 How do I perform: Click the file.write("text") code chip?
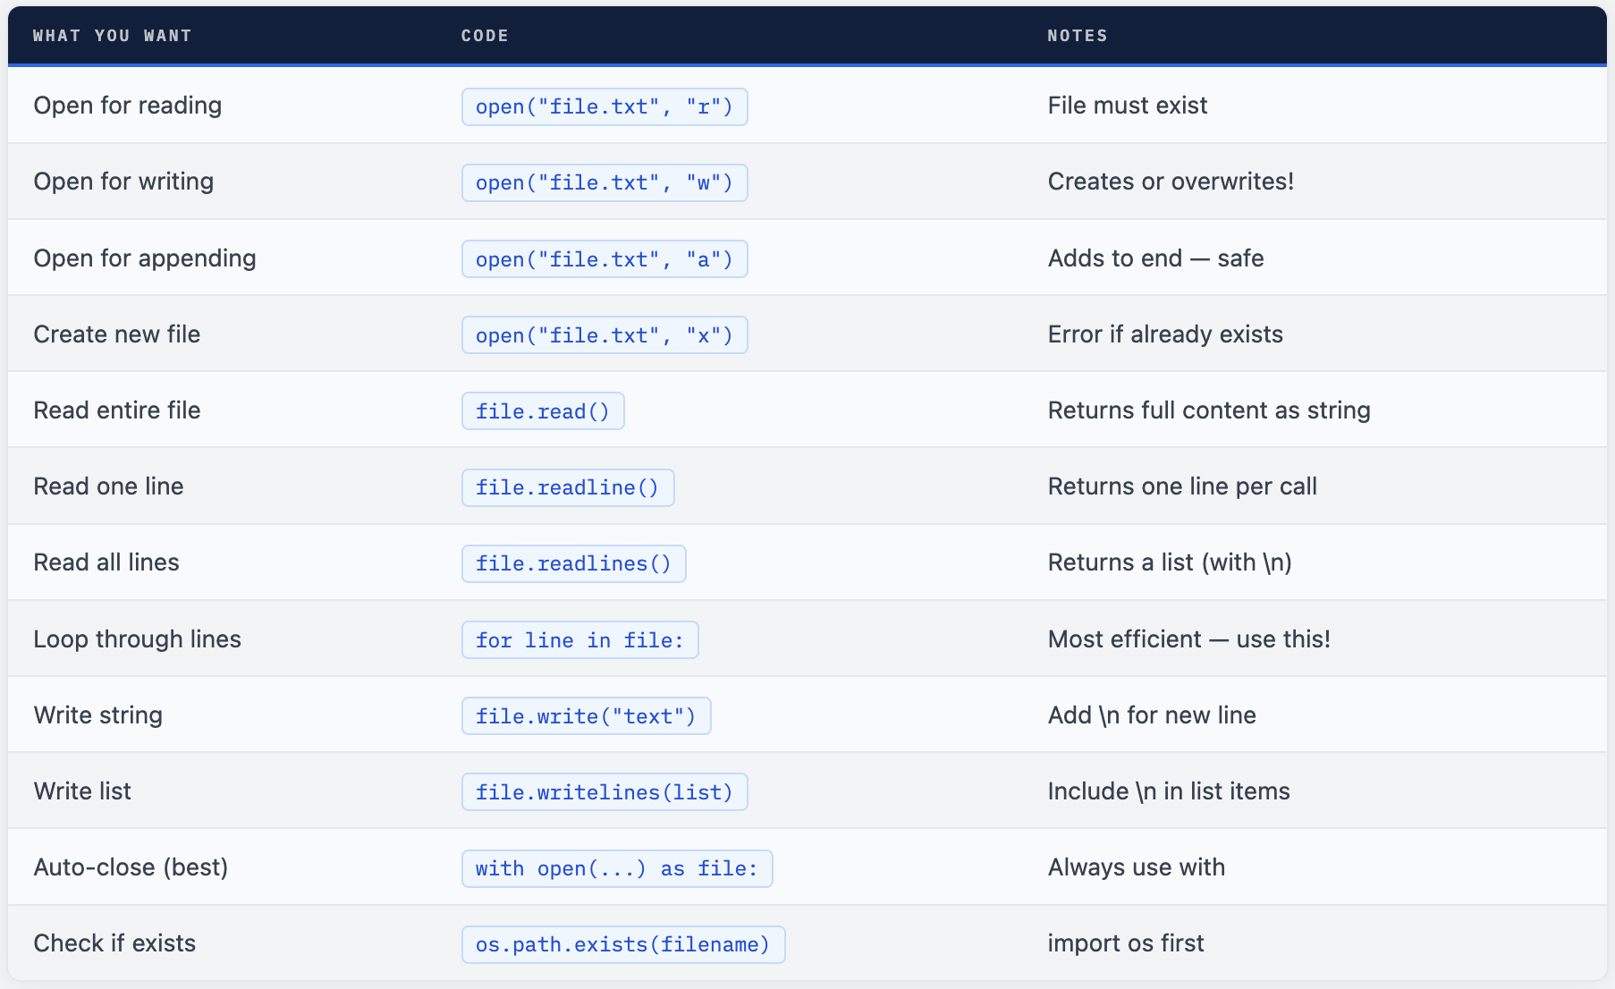(x=586, y=716)
